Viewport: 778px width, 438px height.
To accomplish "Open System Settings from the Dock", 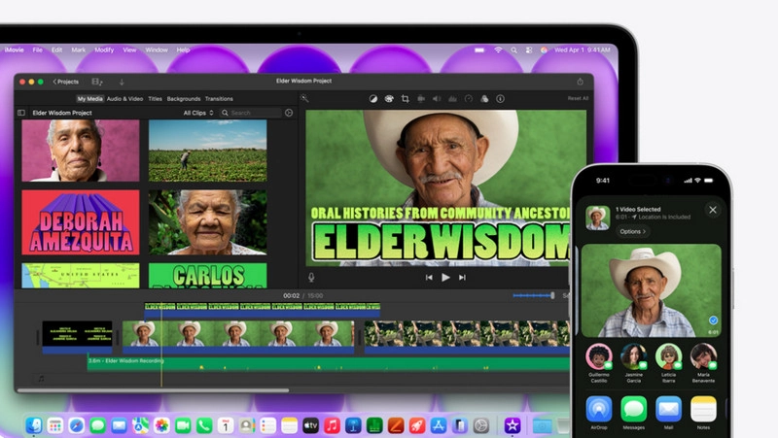I will 480,425.
